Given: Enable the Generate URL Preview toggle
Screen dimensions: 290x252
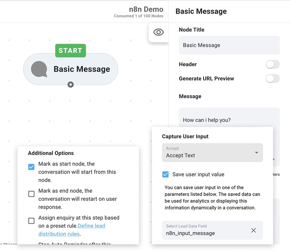Looking at the screenshot, I should tap(273, 79).
